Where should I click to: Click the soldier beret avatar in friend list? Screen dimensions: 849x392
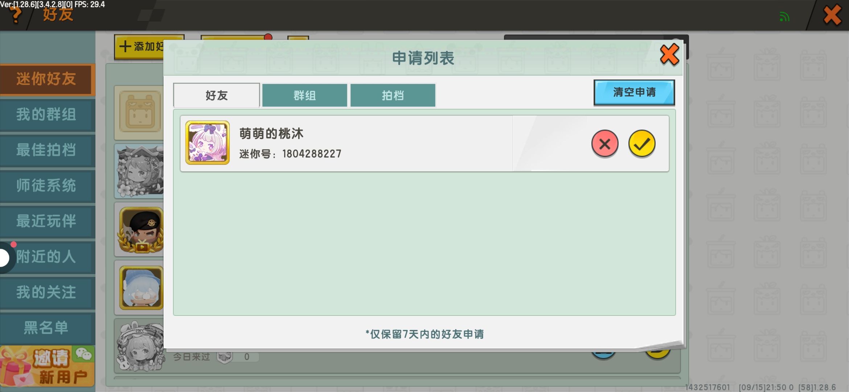pyautogui.click(x=141, y=230)
